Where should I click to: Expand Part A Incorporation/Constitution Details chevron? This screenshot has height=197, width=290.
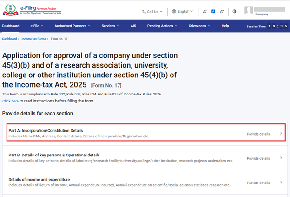coord(281,134)
